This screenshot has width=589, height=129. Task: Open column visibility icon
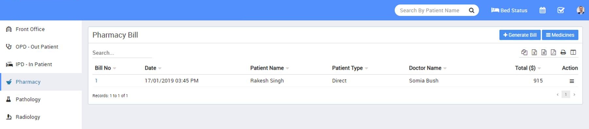[x=573, y=52]
